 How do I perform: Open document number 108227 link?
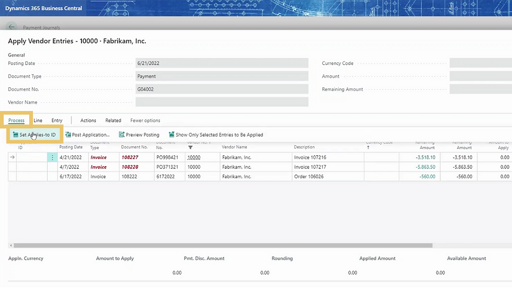tap(130, 157)
